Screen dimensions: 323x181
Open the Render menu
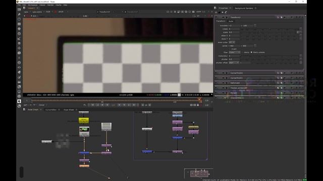click(50, 5)
